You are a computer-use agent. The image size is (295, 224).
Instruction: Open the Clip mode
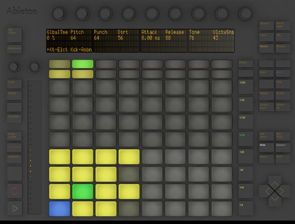pyautogui.click(x=283, y=37)
